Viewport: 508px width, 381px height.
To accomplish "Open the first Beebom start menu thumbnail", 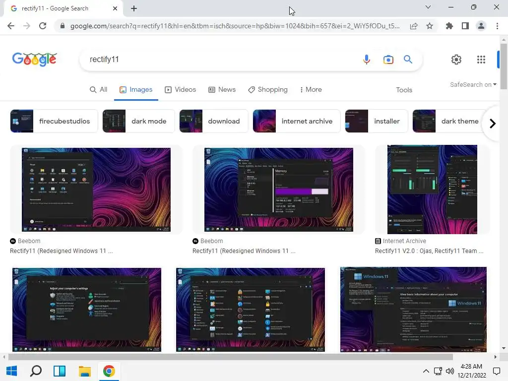I will click(x=96, y=190).
